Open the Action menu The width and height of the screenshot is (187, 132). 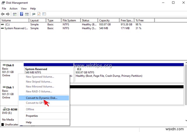(13, 8)
